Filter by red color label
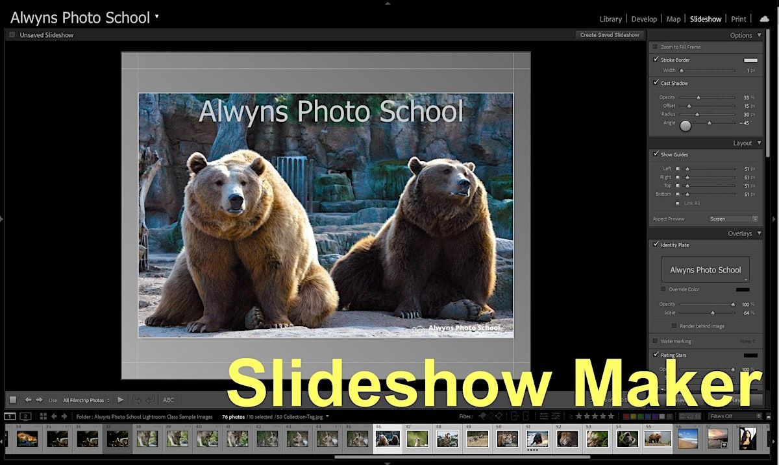 point(627,416)
